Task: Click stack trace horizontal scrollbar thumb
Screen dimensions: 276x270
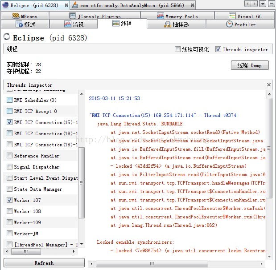Action: [x=152, y=264]
